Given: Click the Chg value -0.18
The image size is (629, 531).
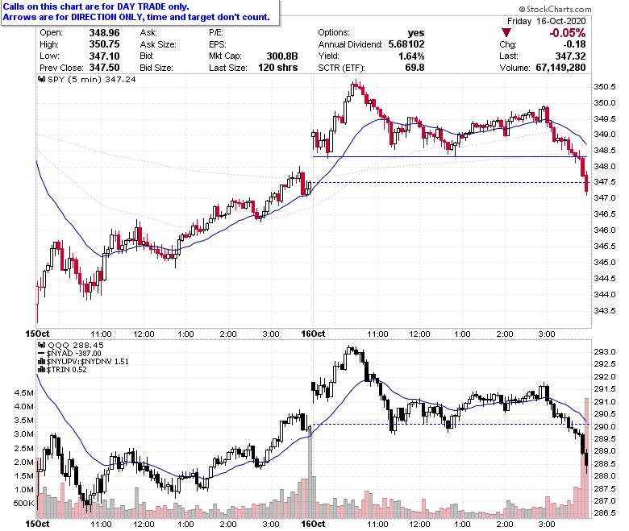Looking at the screenshot, I should coord(574,44).
